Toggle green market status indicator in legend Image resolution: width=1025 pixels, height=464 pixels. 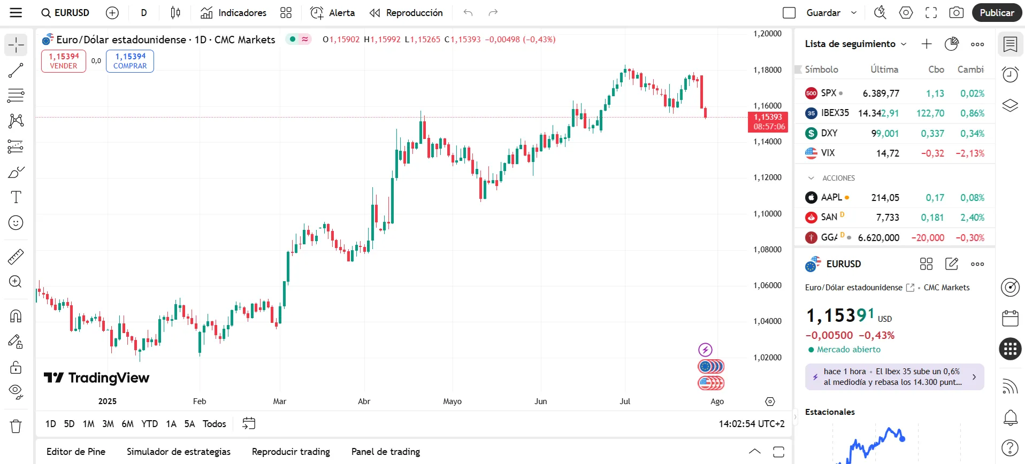coord(293,39)
